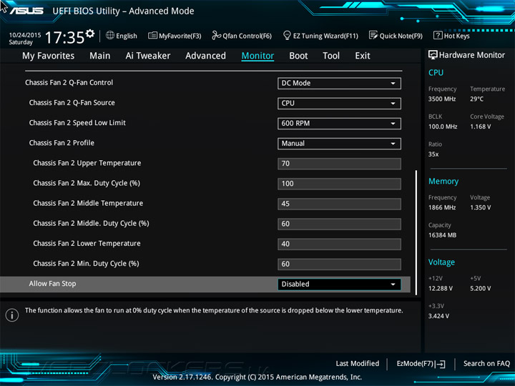Go to Exit tab

click(363, 56)
